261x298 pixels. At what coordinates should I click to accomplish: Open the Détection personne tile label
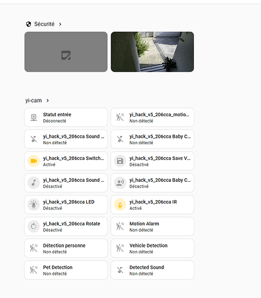64,246
